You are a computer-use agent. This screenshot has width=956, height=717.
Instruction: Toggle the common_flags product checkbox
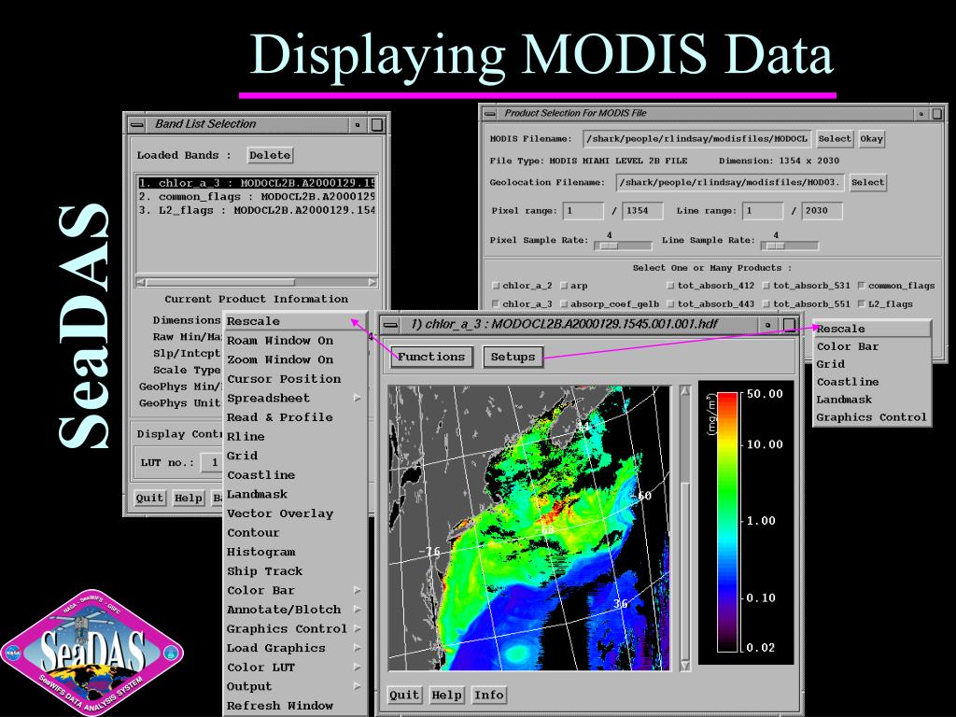[861, 286]
